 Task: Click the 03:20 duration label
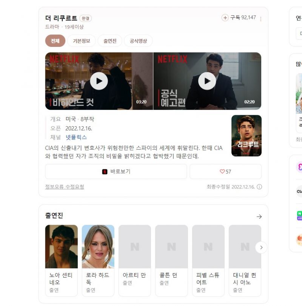click(x=141, y=102)
